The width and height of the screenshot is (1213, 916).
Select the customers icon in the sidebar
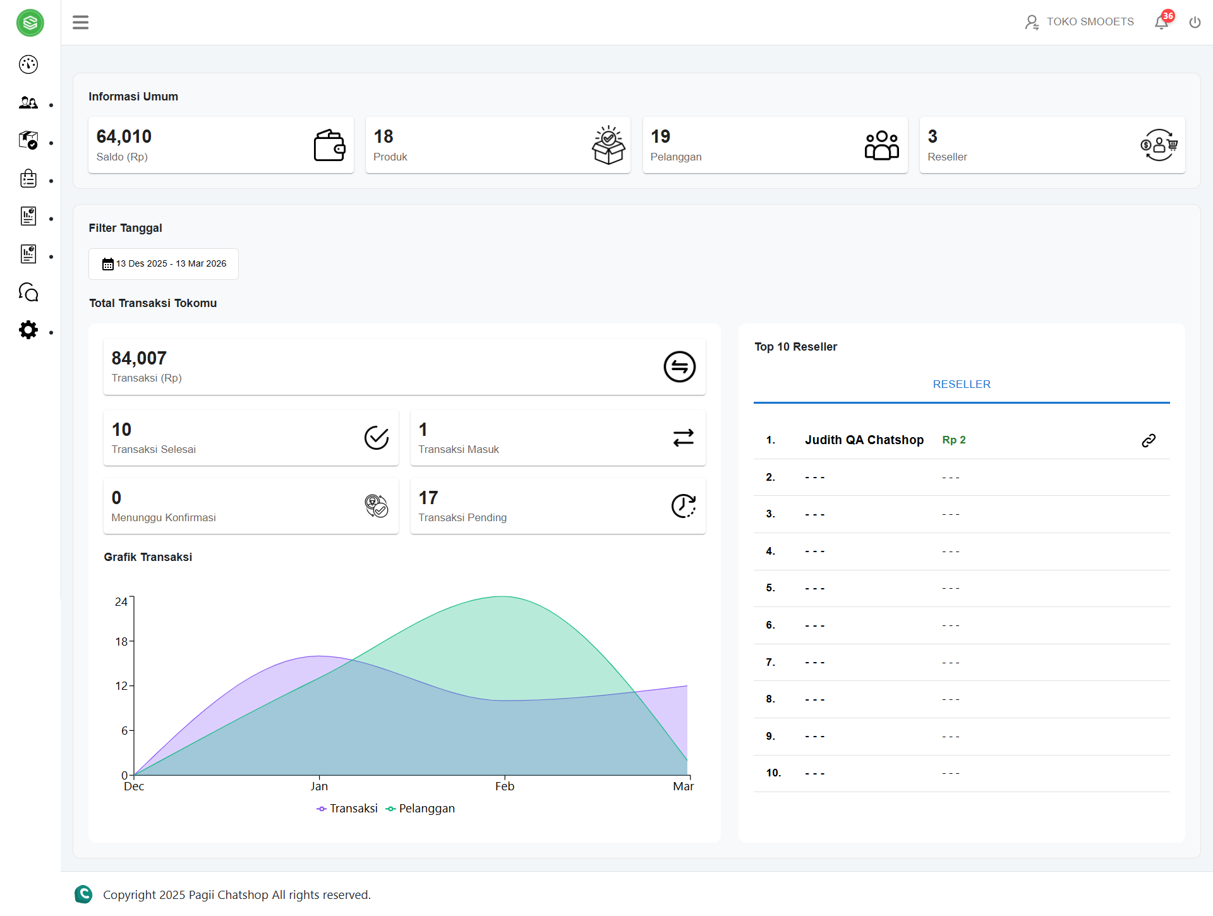pyautogui.click(x=28, y=102)
